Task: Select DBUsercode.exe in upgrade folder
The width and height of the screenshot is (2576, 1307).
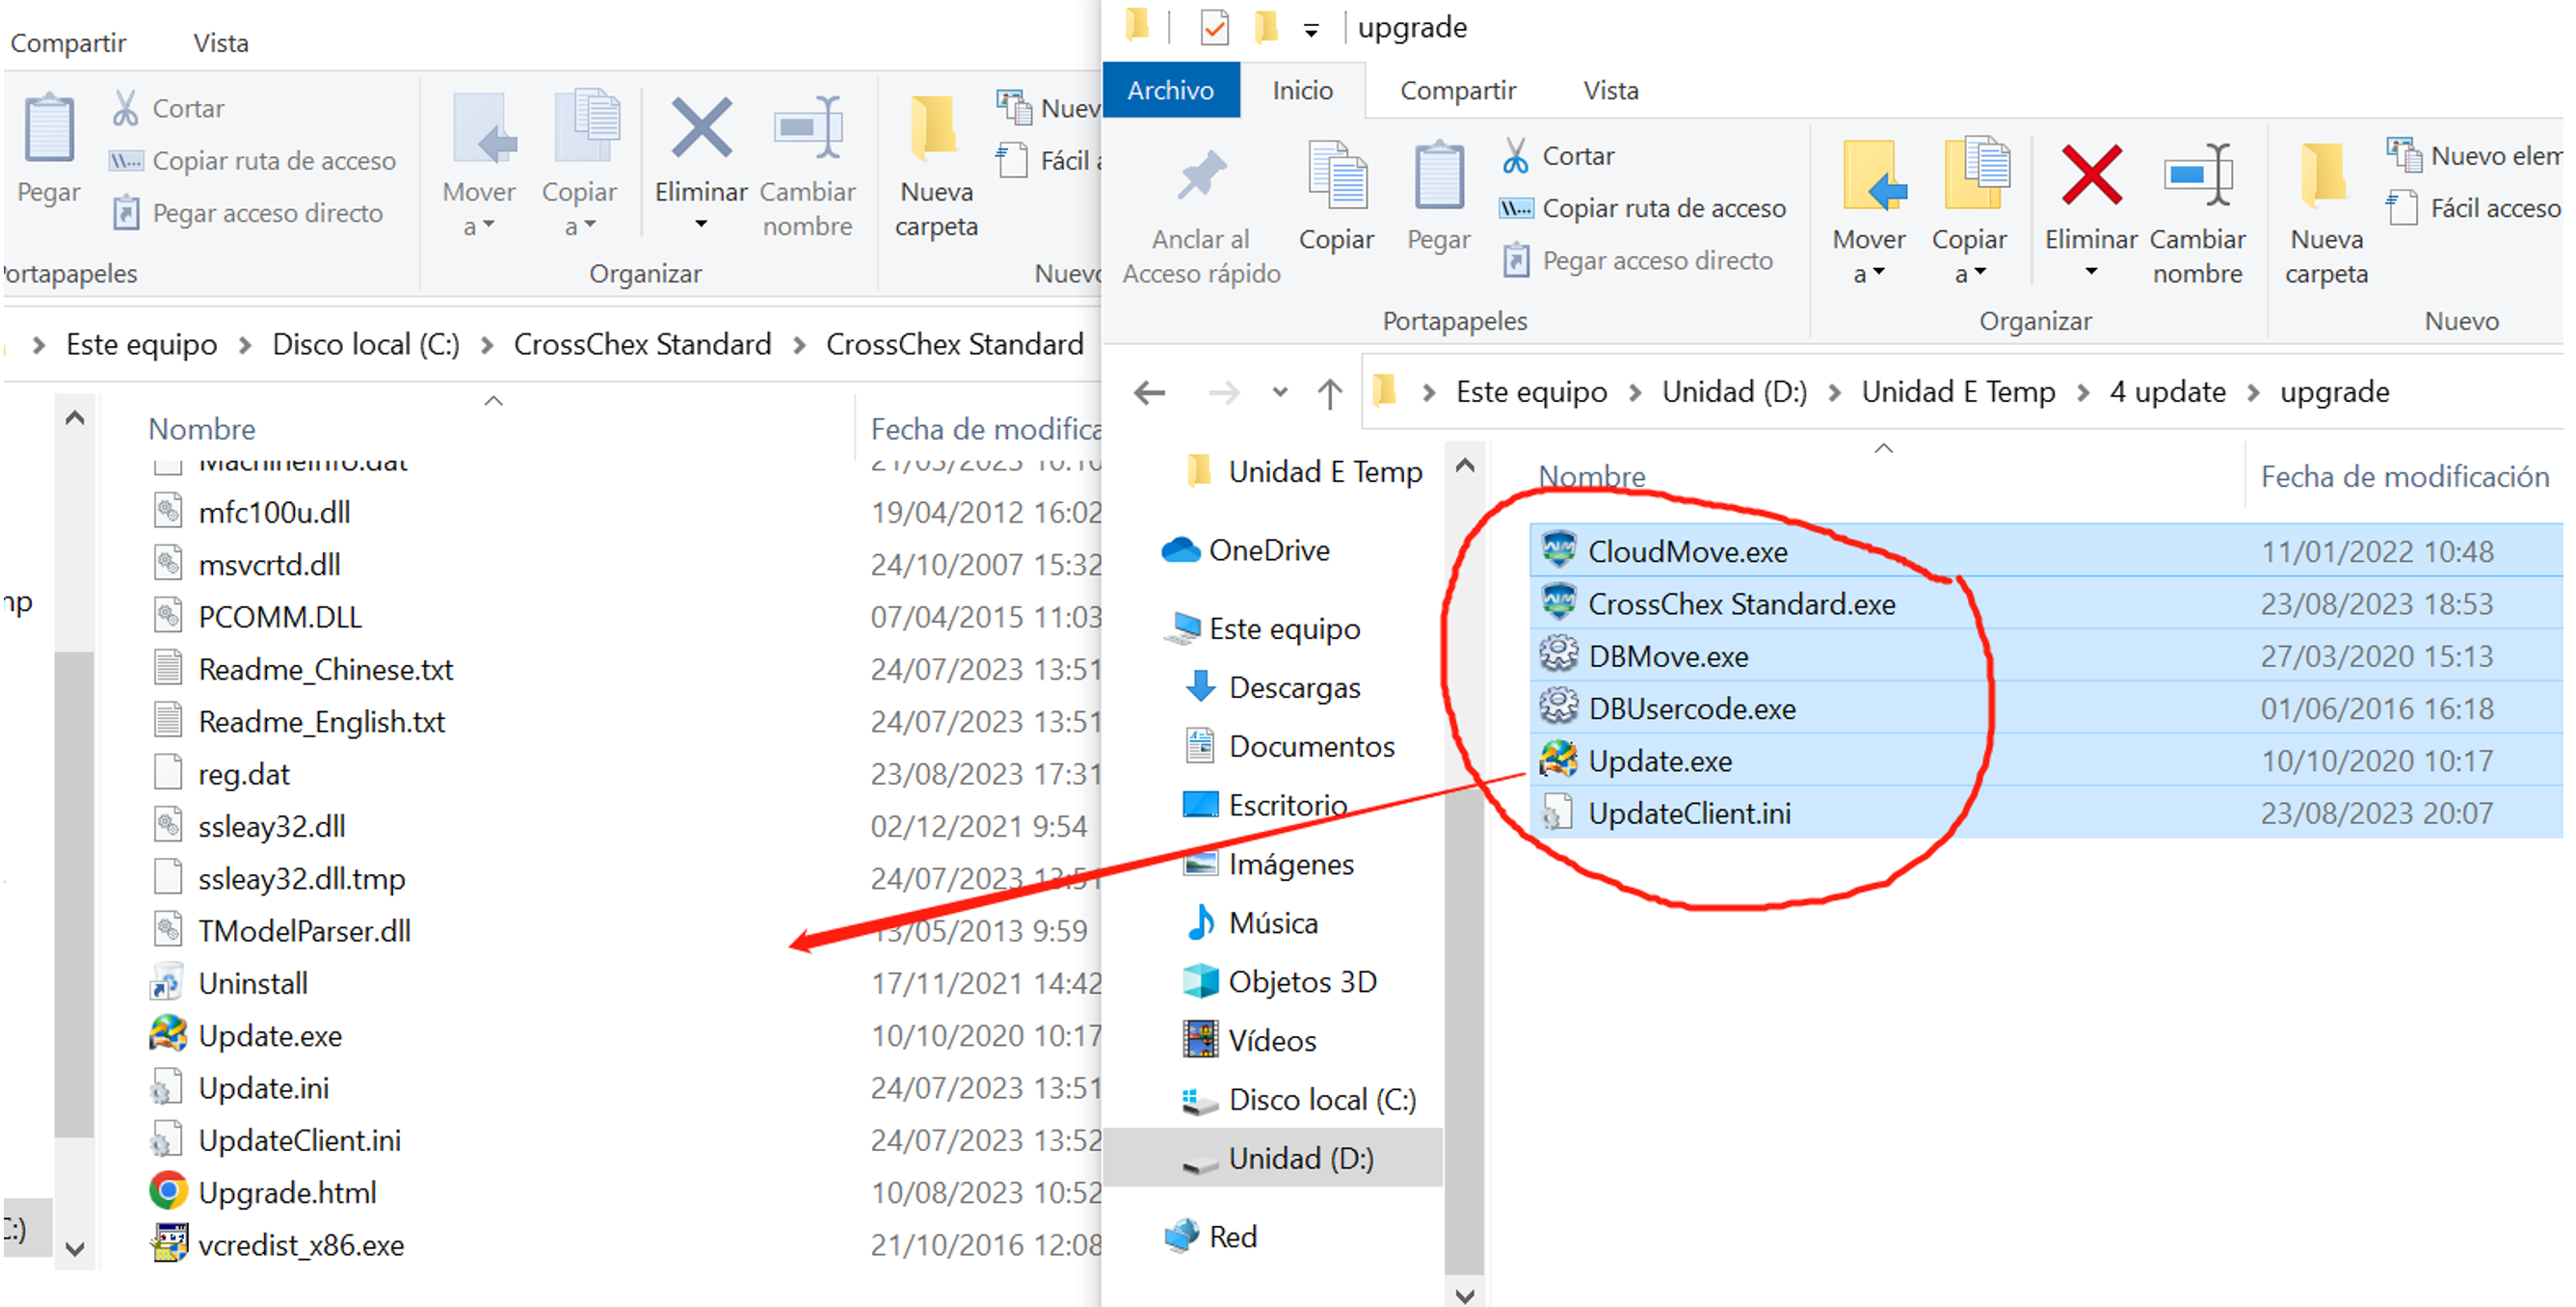Action: pyautogui.click(x=2045, y=708)
